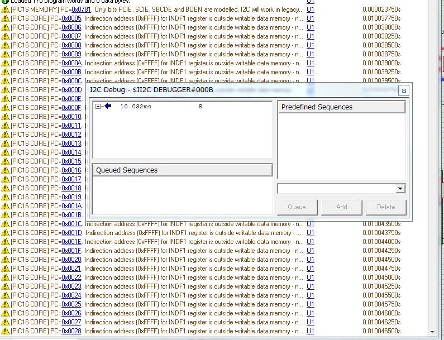
Task: Open the sequence combo box dropdown arrow
Action: pyautogui.click(x=400, y=189)
